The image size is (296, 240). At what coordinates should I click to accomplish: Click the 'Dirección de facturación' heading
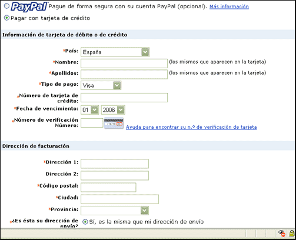tap(36, 146)
